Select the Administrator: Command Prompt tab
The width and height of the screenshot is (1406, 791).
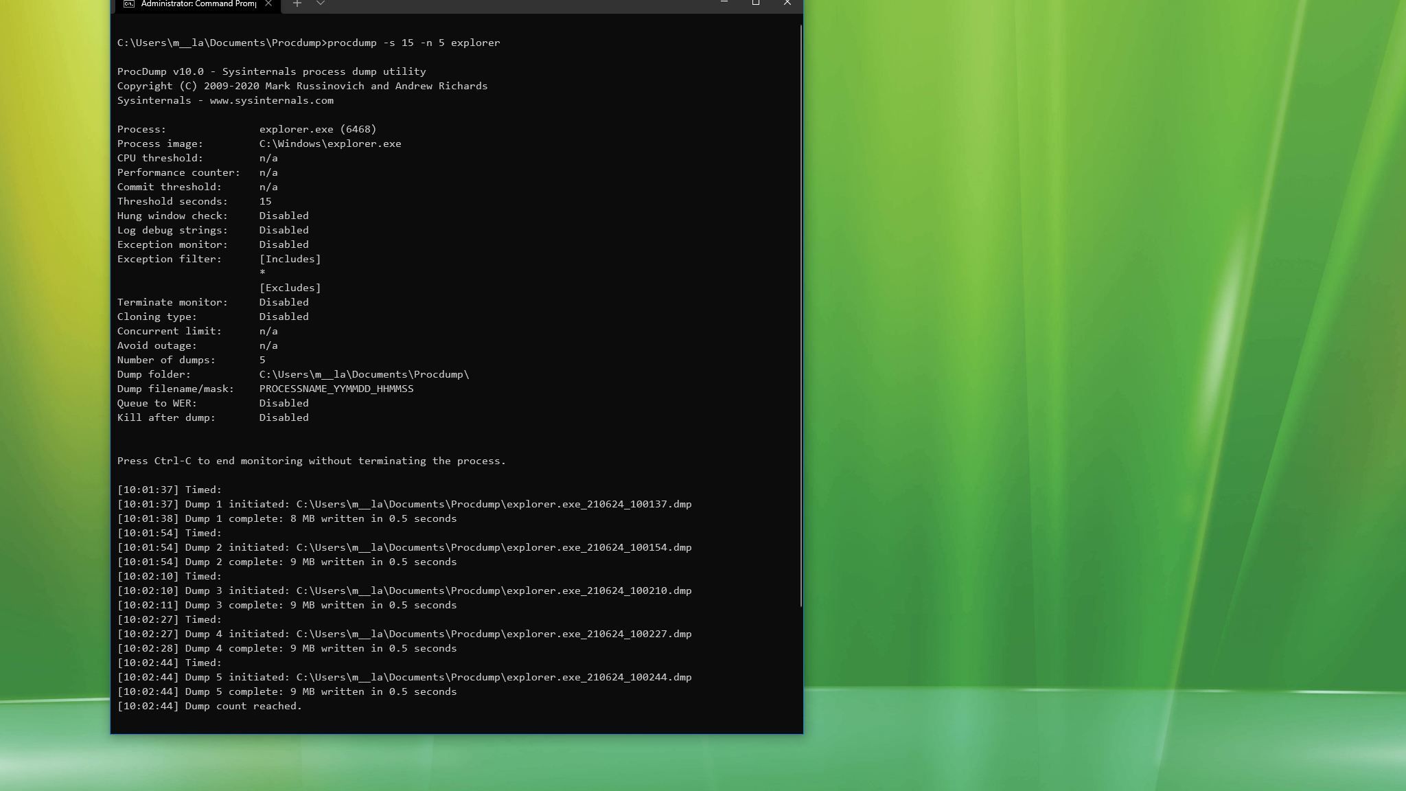pos(198,4)
